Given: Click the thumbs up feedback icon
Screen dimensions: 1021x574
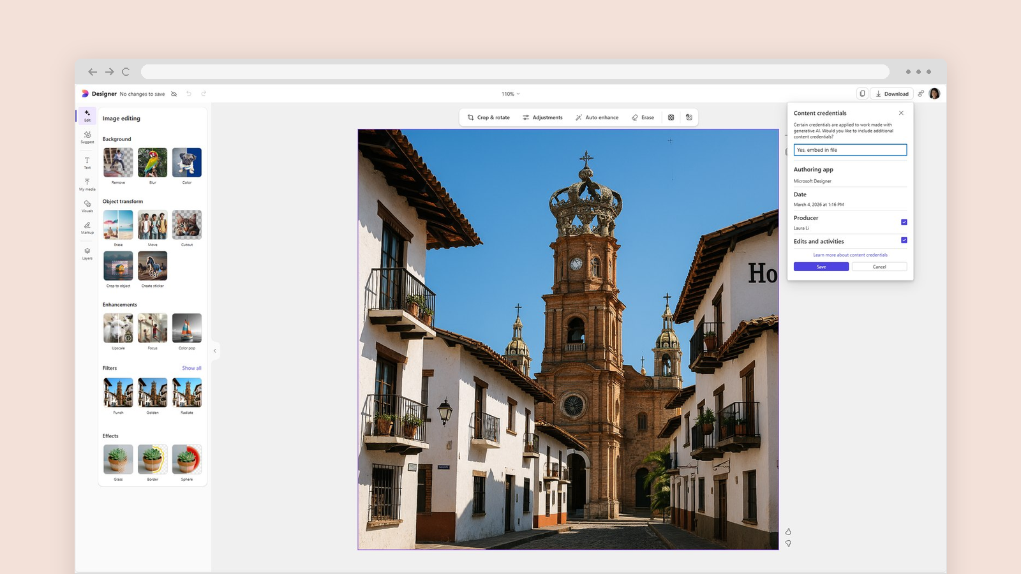Looking at the screenshot, I should point(788,531).
